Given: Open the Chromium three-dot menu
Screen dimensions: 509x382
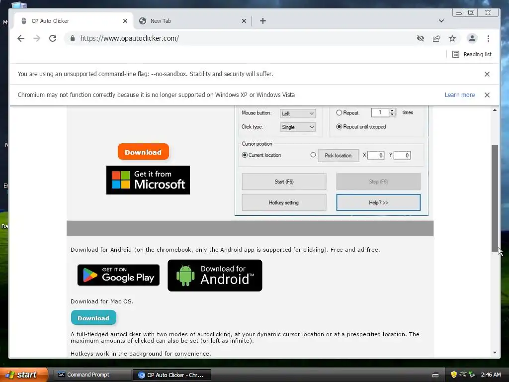Looking at the screenshot, I should click(x=488, y=38).
